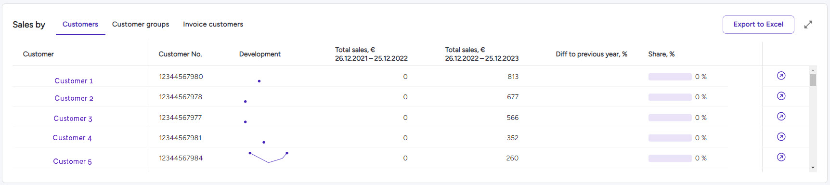The width and height of the screenshot is (830, 185).
Task: Select the Customers tab
Action: 80,24
